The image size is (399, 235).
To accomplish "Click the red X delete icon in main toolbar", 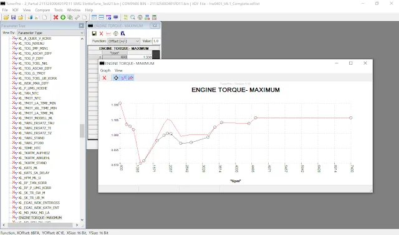I will [x=55, y=17].
